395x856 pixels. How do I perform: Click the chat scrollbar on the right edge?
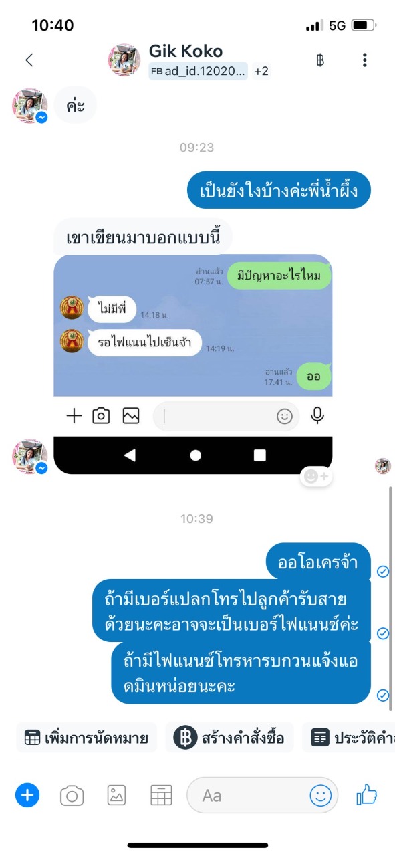click(x=390, y=598)
